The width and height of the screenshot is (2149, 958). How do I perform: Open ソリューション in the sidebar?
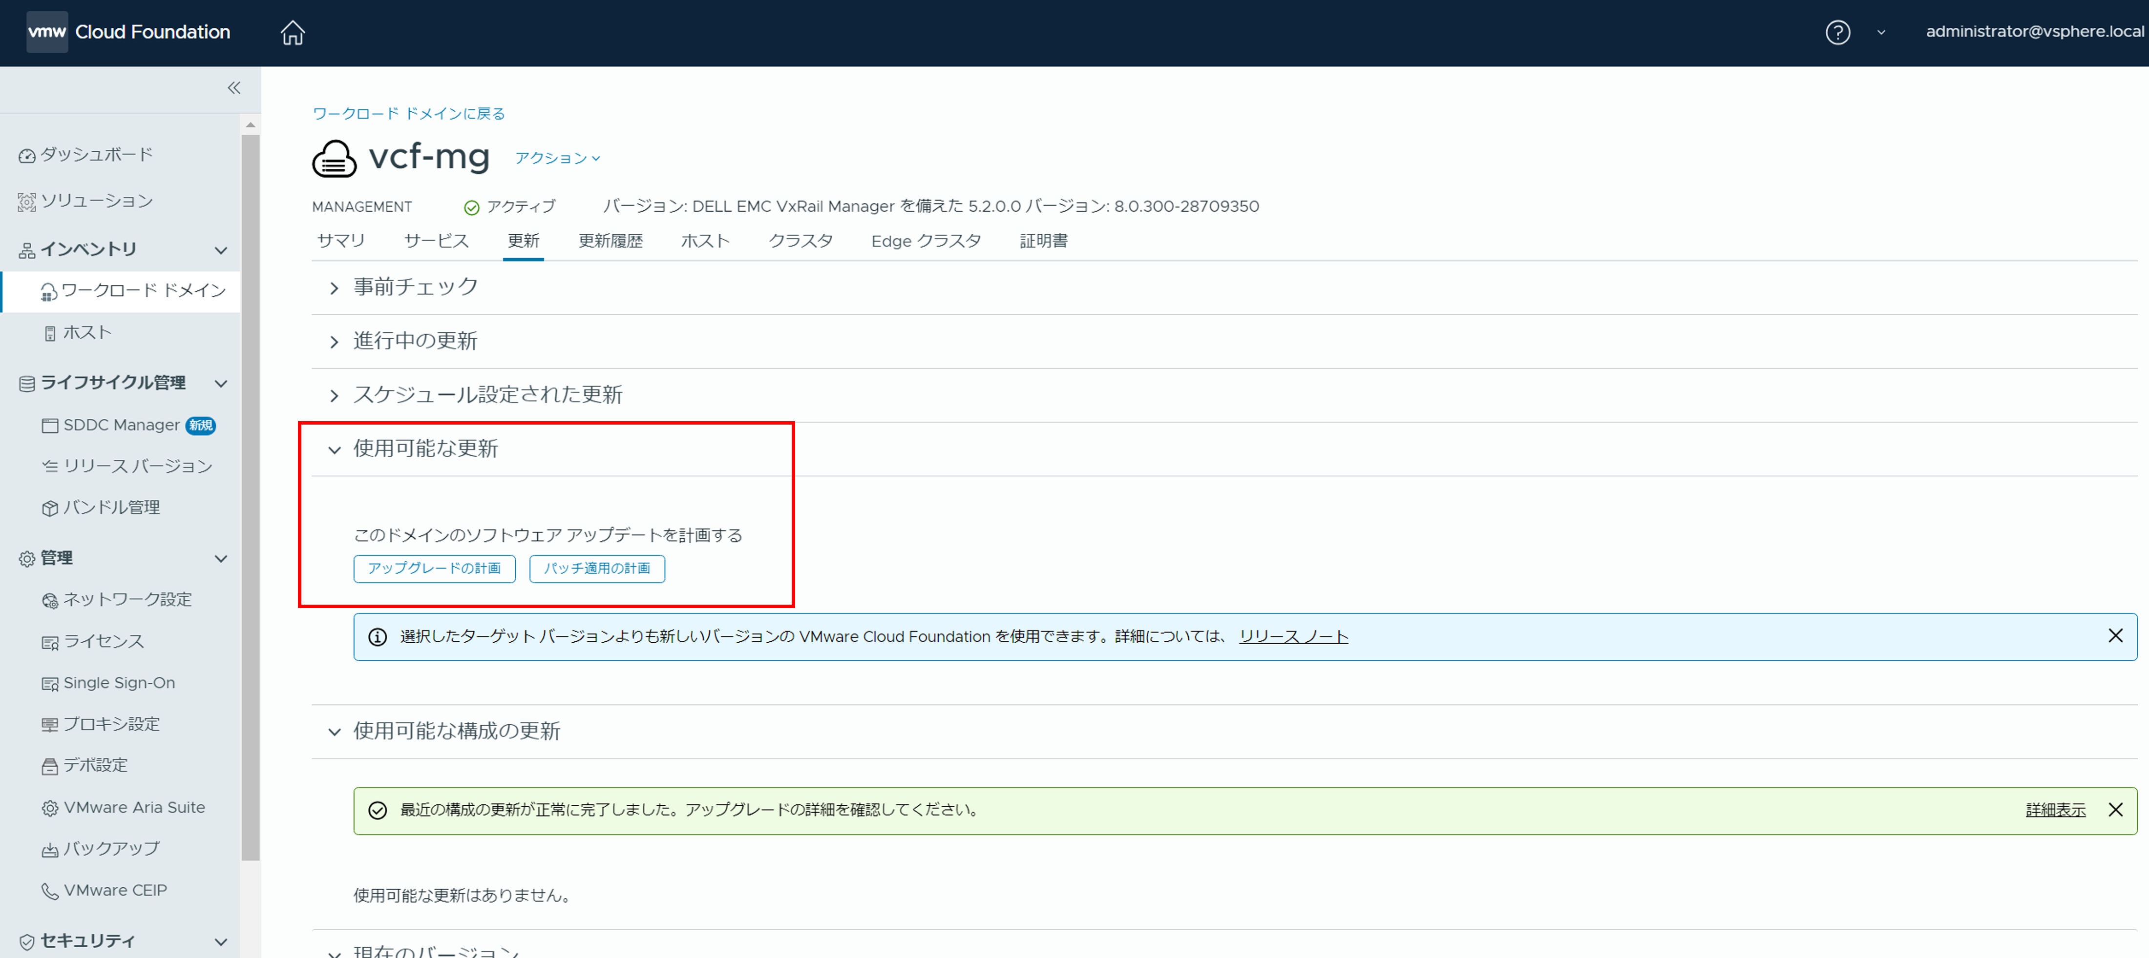pos(96,201)
